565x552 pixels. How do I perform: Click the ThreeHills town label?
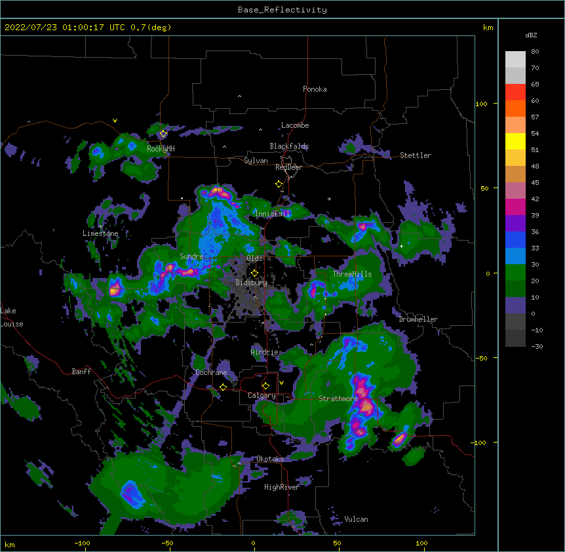coord(353,274)
